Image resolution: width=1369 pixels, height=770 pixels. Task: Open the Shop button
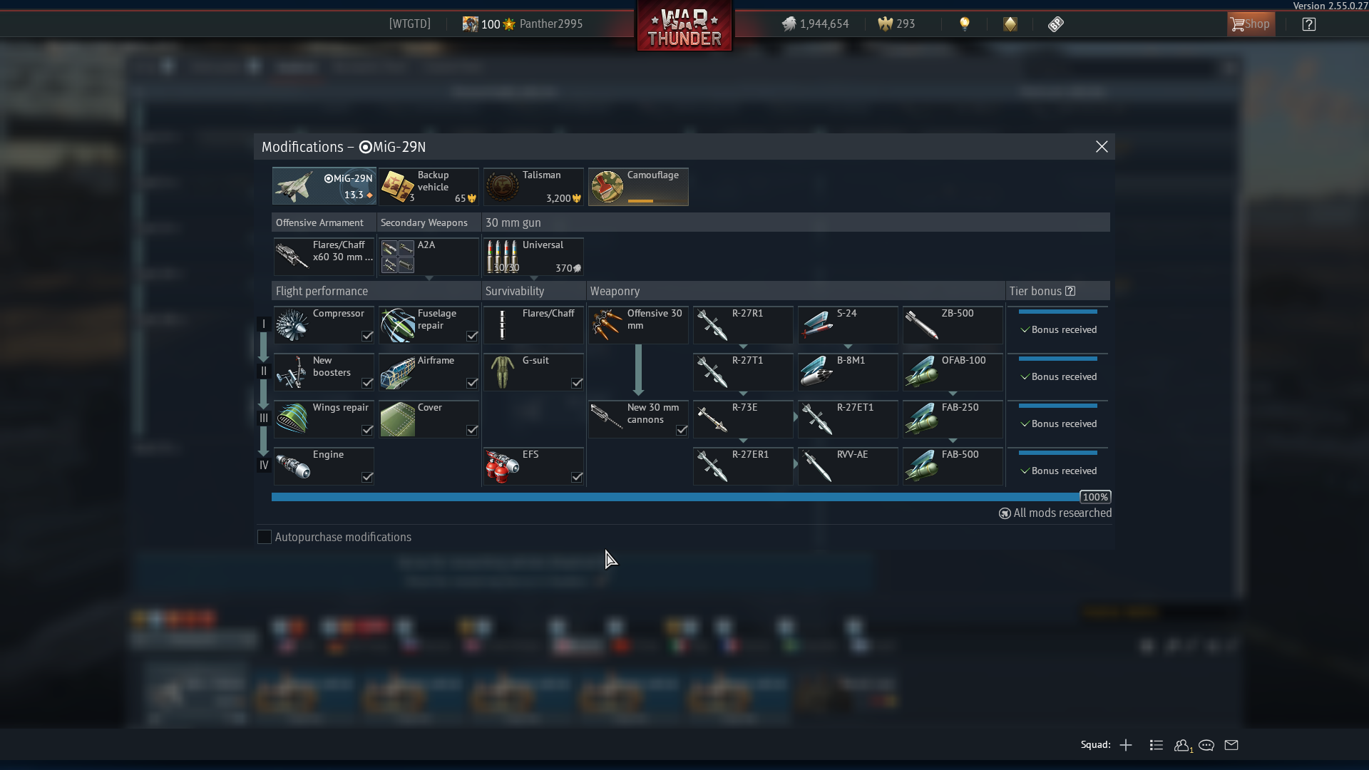coord(1251,24)
